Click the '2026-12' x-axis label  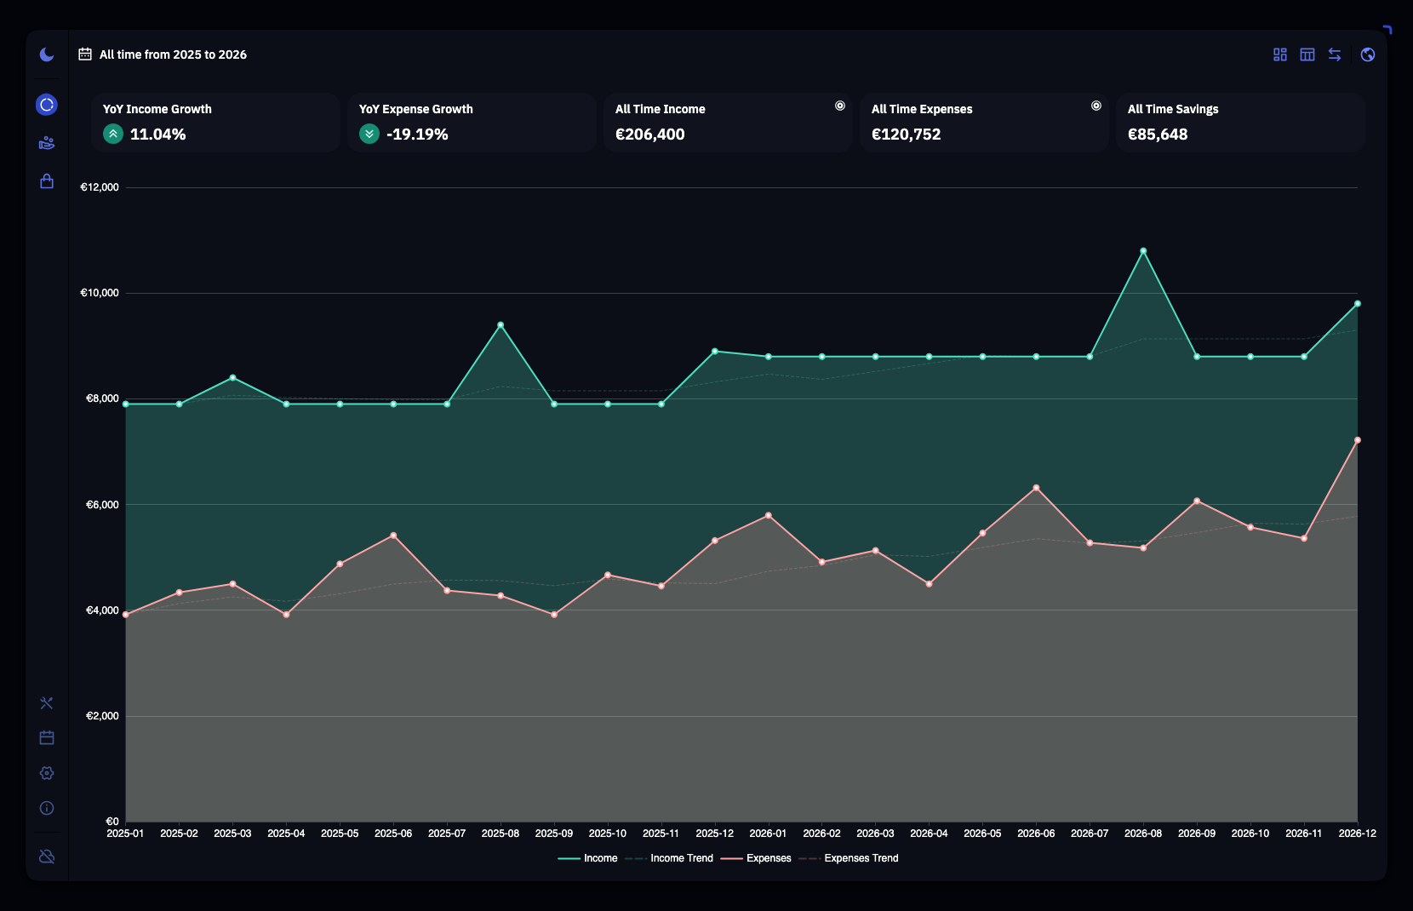(x=1357, y=834)
